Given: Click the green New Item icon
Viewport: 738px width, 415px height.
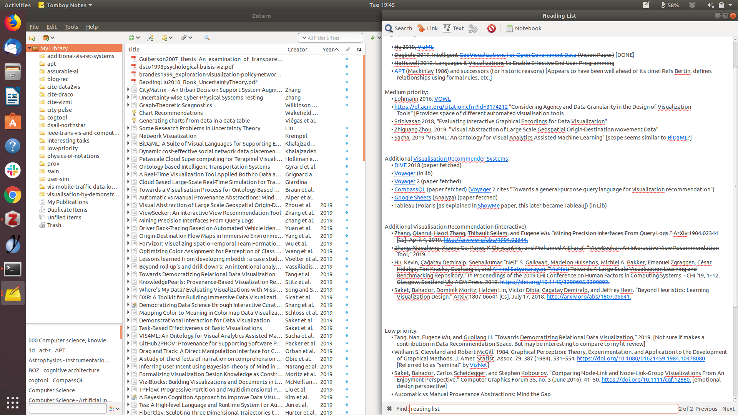Looking at the screenshot, I should tap(131, 38).
